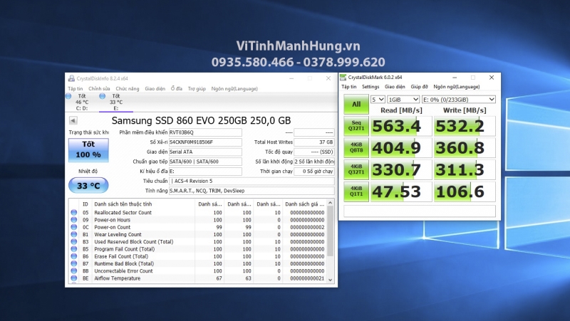The image size is (570, 321).
Task: Click the firmware field showing RVT03B6Q
Action: coord(205,132)
